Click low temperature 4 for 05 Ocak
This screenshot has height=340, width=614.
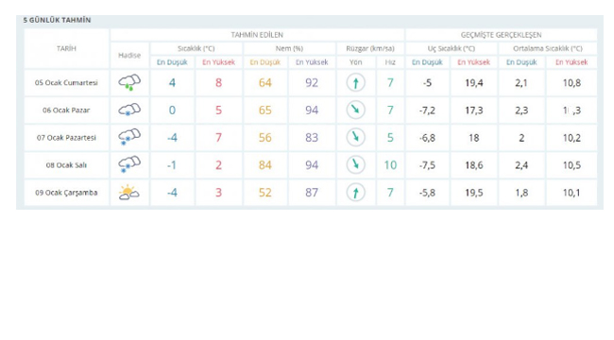172,83
